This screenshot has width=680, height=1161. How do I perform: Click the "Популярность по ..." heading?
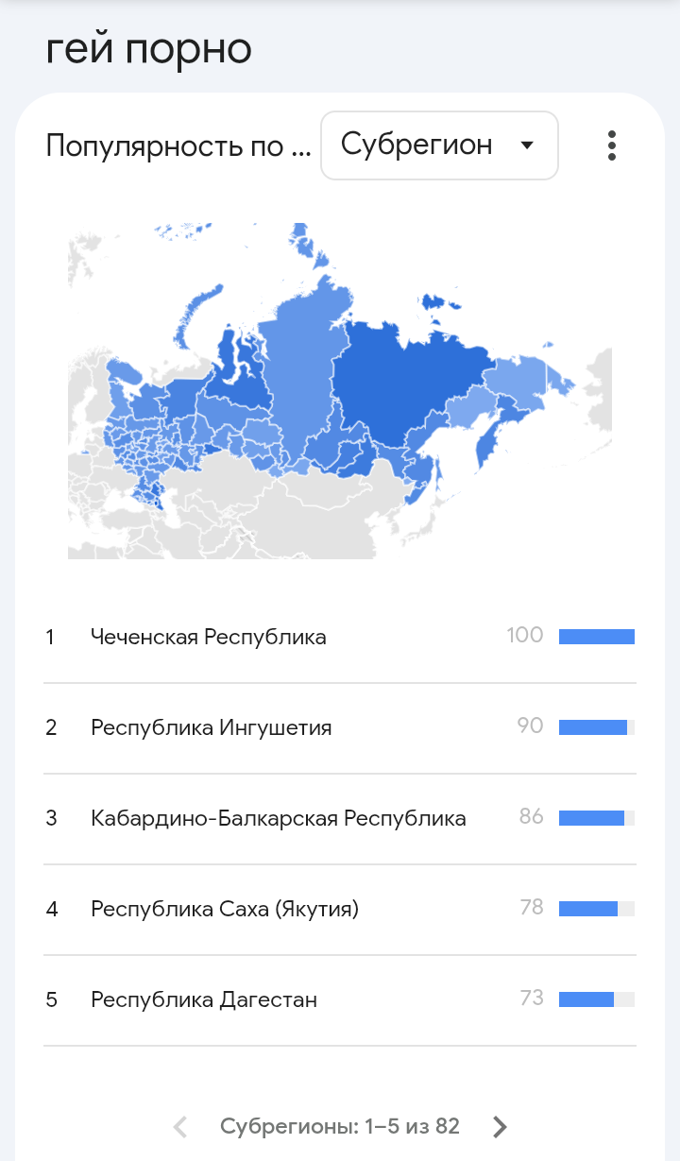178,146
